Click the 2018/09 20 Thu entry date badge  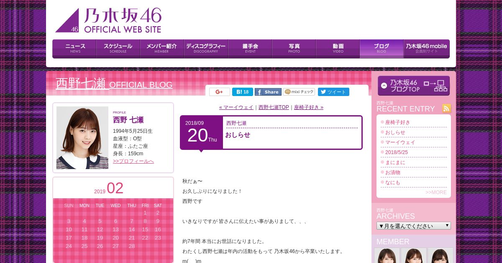(201, 132)
